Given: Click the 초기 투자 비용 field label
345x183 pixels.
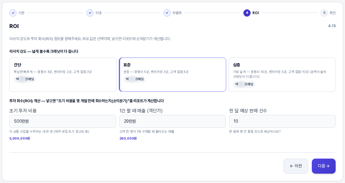Looking at the screenshot, I should [23, 111].
